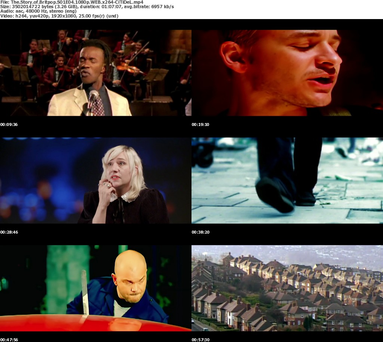This screenshot has width=383, height=342.
Task: Click the 00:19:10 timestamp label
Action: [200, 124]
